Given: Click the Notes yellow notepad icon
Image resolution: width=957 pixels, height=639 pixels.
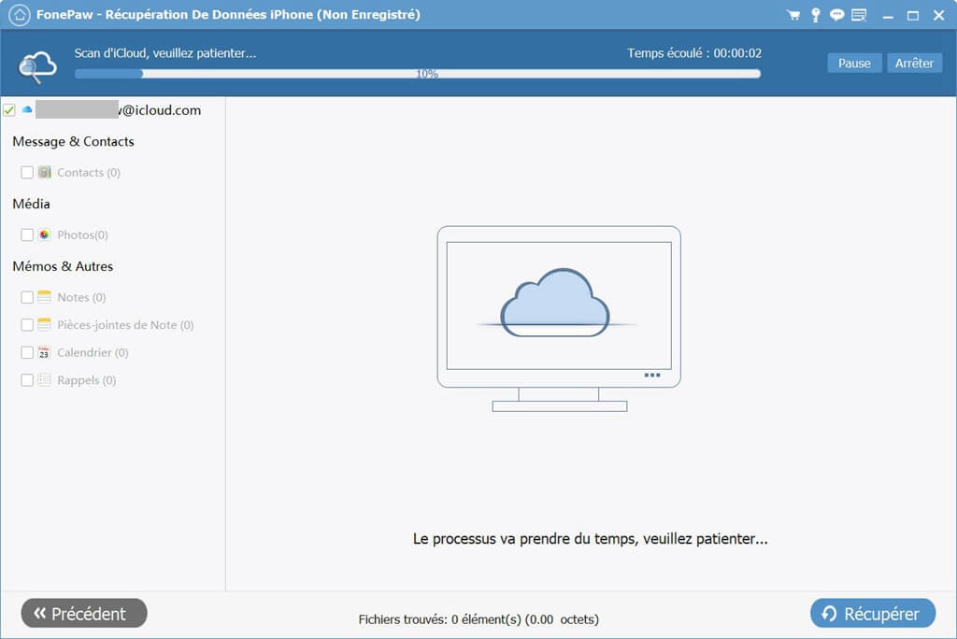Looking at the screenshot, I should pyautogui.click(x=44, y=297).
